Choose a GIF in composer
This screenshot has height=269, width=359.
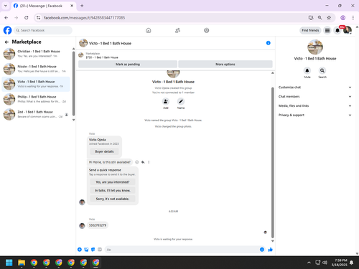click(100, 250)
